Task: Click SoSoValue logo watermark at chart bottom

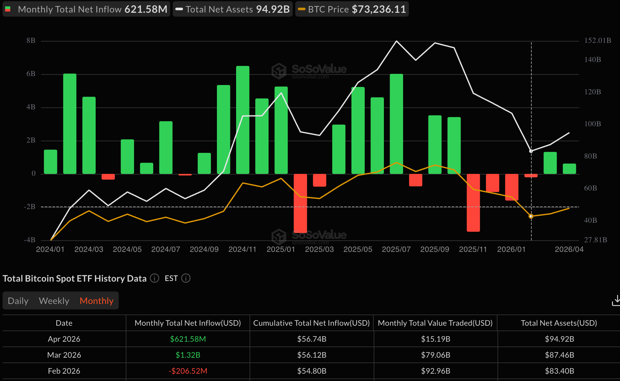Action: tap(309, 236)
